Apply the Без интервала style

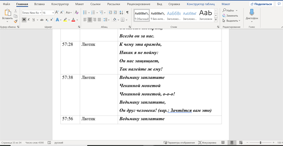[158, 15]
